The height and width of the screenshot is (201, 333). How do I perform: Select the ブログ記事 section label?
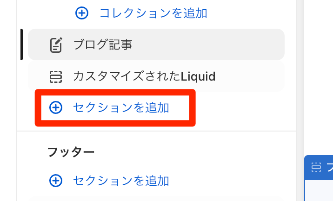[103, 44]
